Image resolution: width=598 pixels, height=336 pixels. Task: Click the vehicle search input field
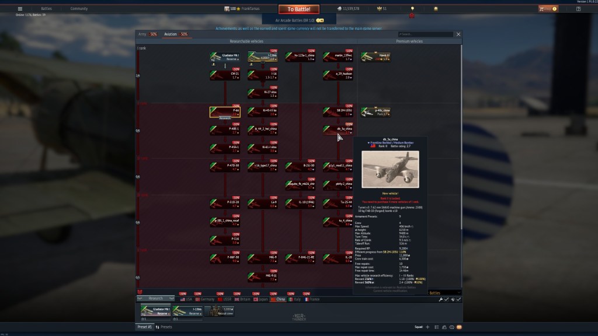(425, 34)
